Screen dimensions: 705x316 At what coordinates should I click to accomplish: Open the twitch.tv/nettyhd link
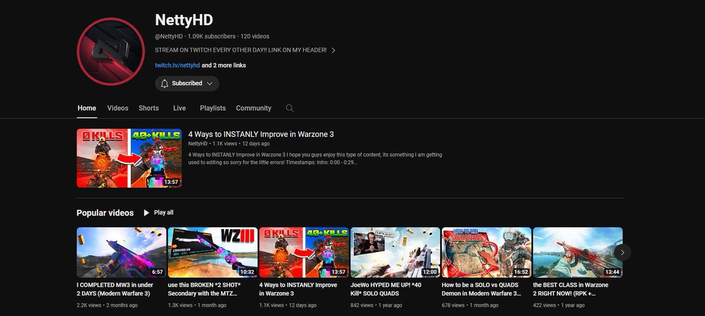pos(177,65)
